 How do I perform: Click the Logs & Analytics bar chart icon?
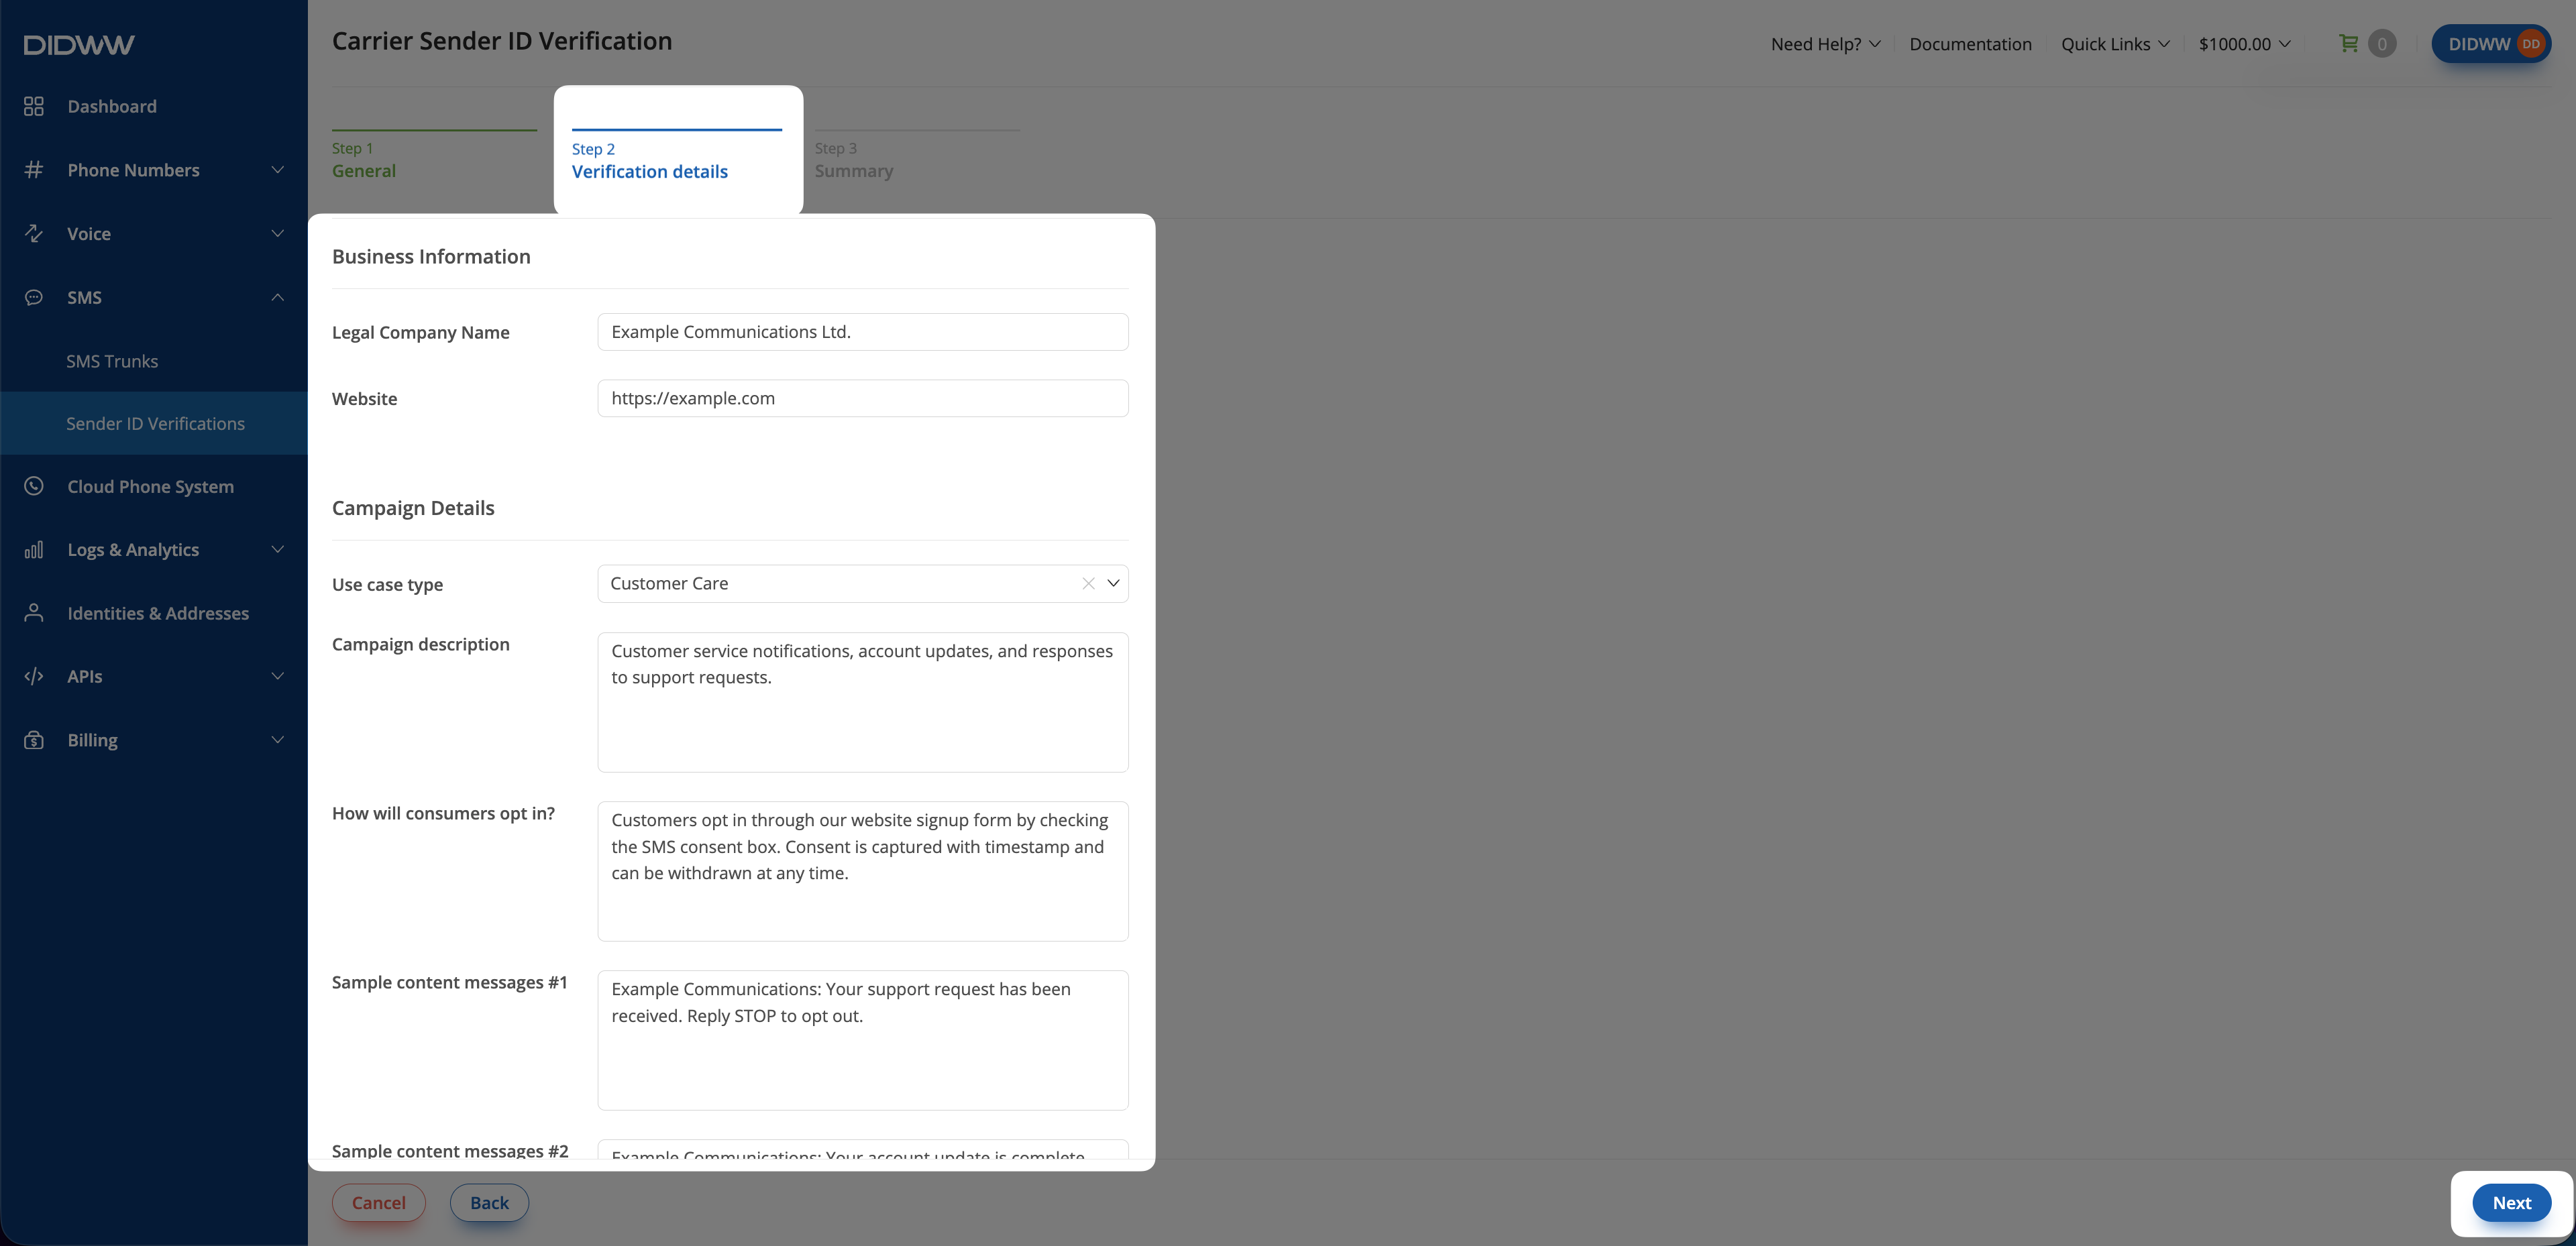pyautogui.click(x=34, y=550)
